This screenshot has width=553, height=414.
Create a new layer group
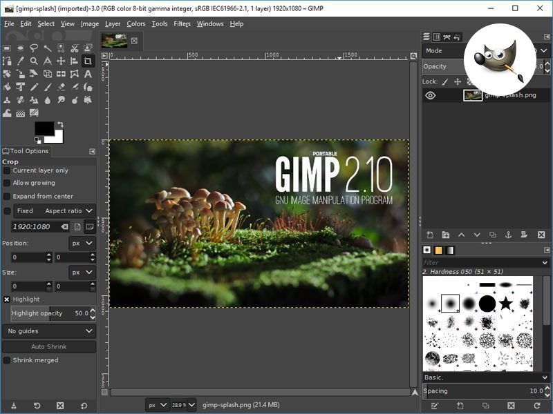pos(446,235)
